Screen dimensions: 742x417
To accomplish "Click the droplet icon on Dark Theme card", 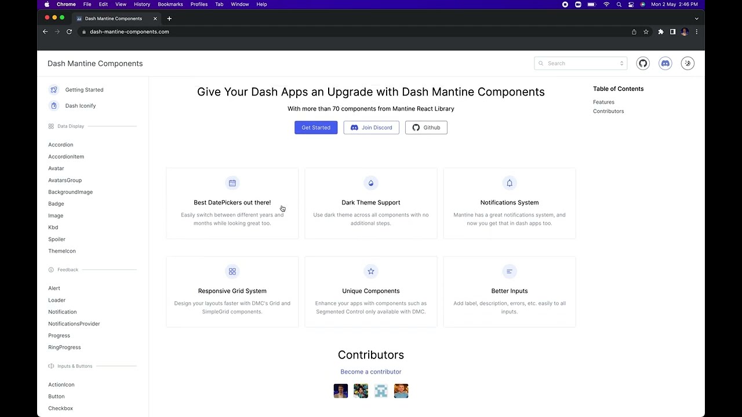I will click(371, 183).
